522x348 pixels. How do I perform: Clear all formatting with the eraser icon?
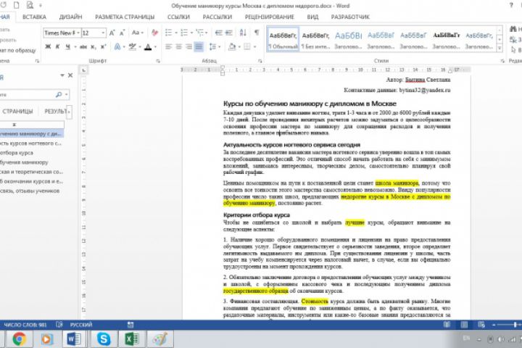(154, 33)
